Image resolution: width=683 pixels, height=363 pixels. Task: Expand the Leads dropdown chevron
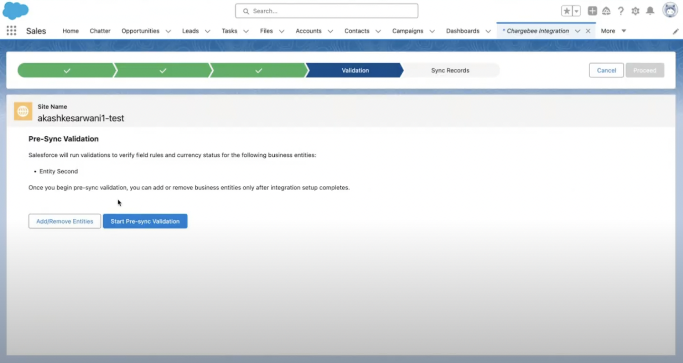pyautogui.click(x=207, y=31)
